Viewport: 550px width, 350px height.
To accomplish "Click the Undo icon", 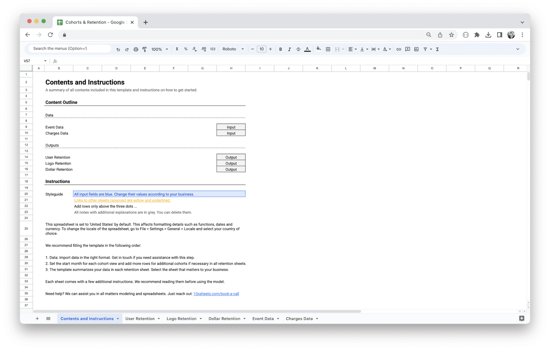I will click(x=118, y=49).
